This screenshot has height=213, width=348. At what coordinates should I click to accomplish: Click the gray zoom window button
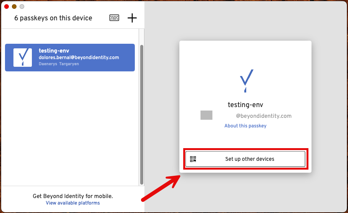(x=22, y=7)
